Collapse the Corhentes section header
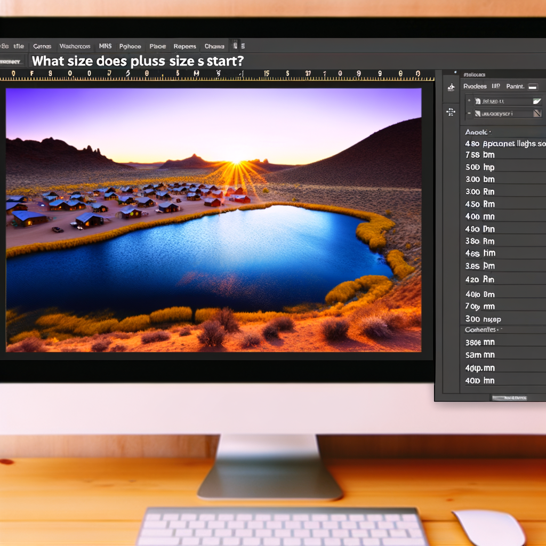The width and height of the screenshot is (546, 546). click(480, 330)
